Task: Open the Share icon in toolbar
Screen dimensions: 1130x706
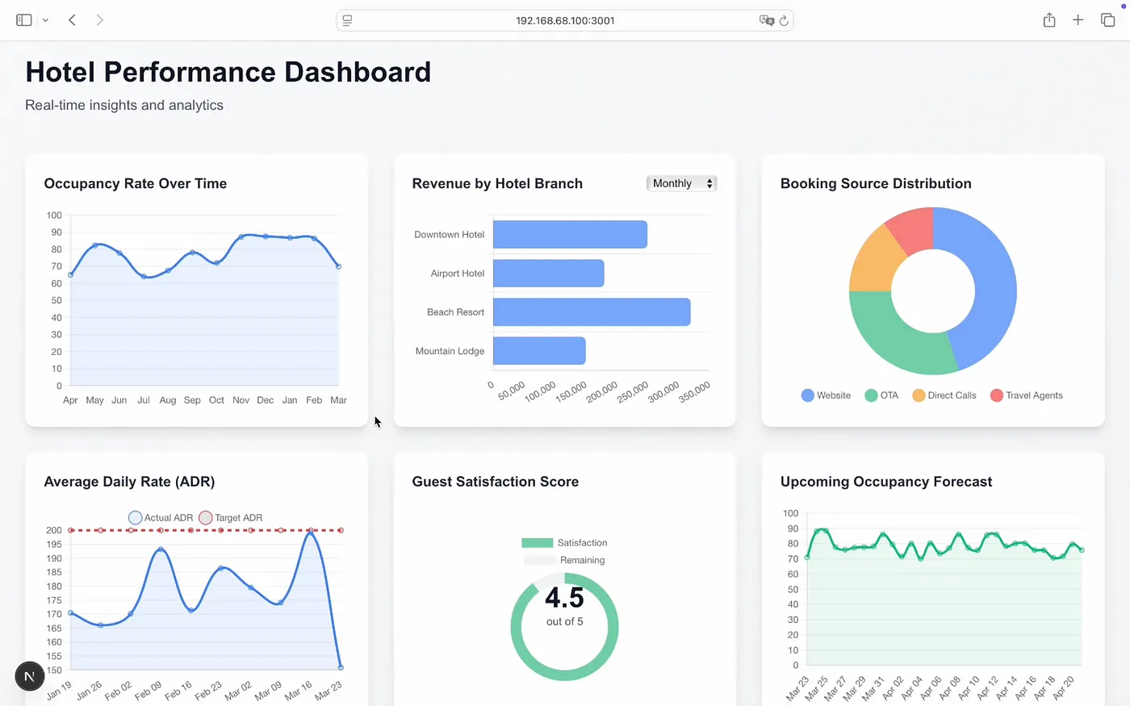Action: pyautogui.click(x=1048, y=20)
